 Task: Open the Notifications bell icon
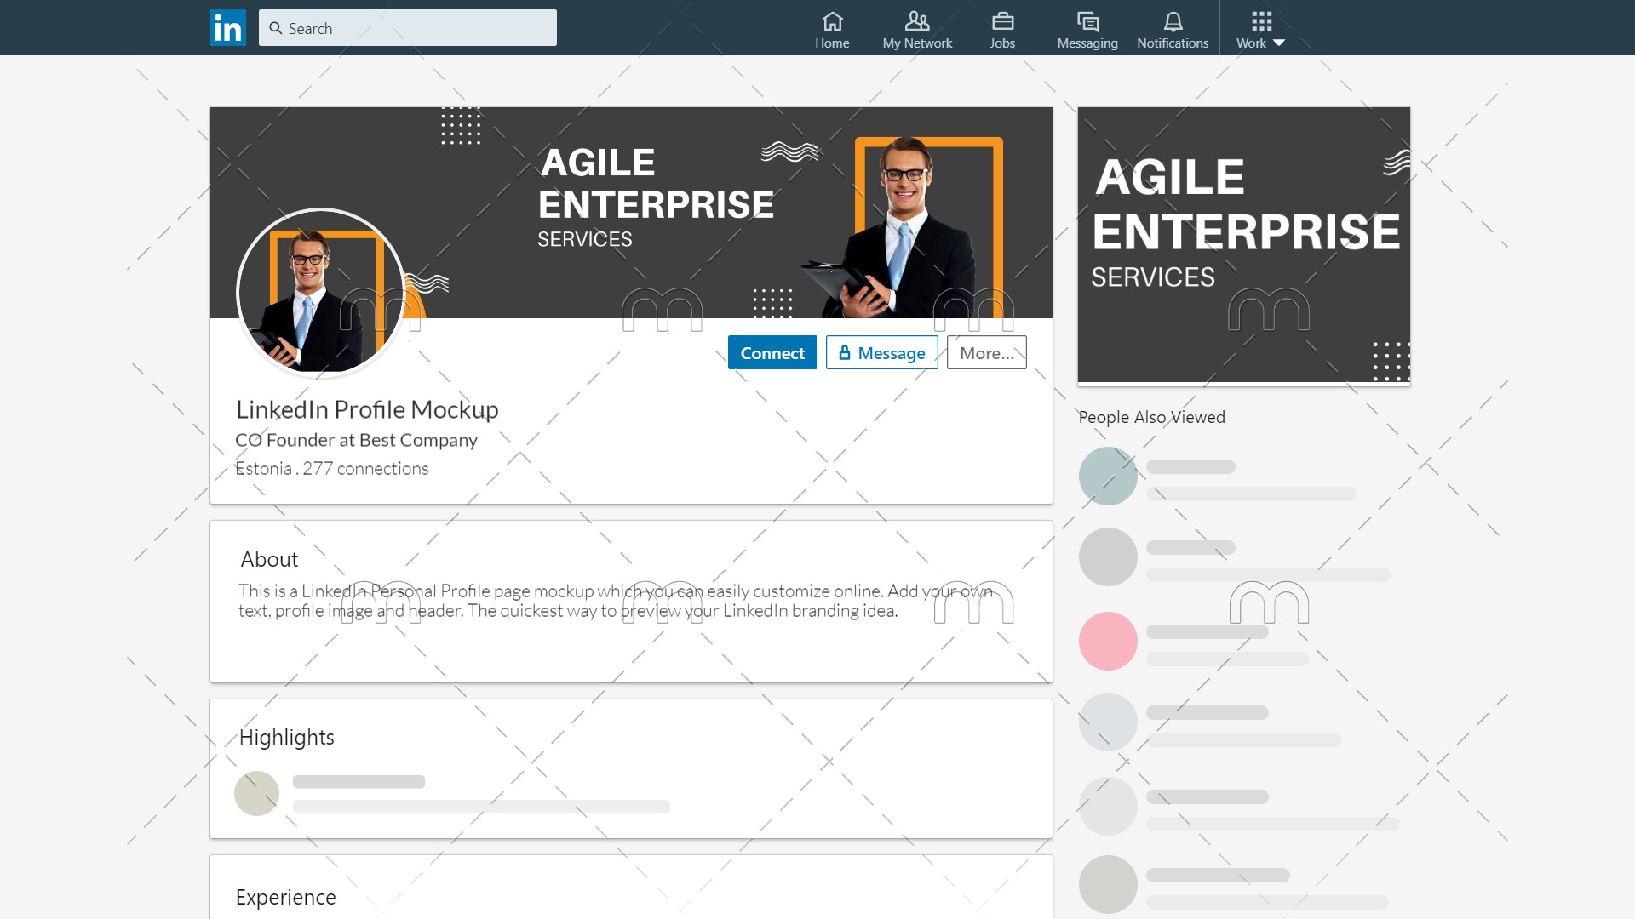1173,21
